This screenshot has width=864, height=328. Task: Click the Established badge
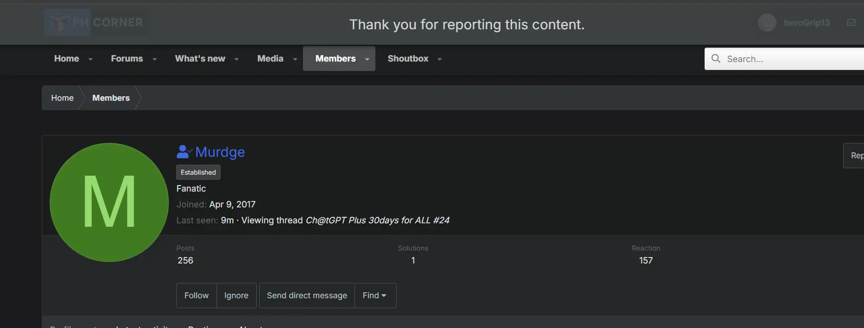(198, 172)
